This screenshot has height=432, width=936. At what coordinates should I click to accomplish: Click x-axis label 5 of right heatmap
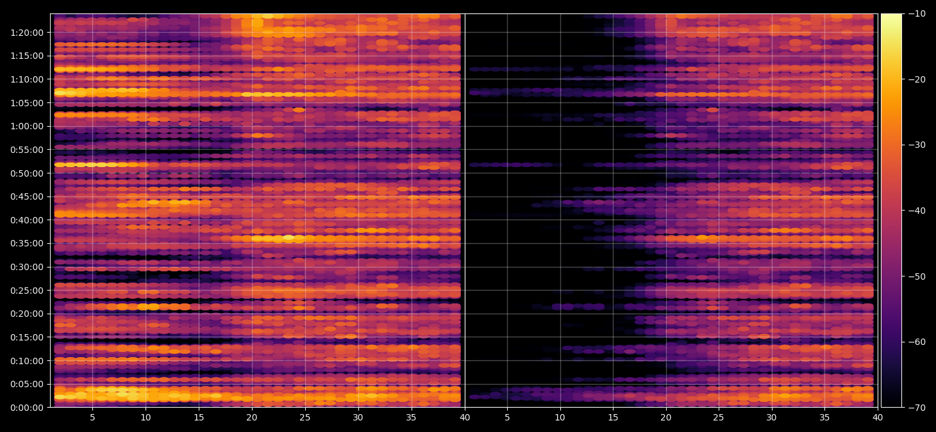point(507,418)
